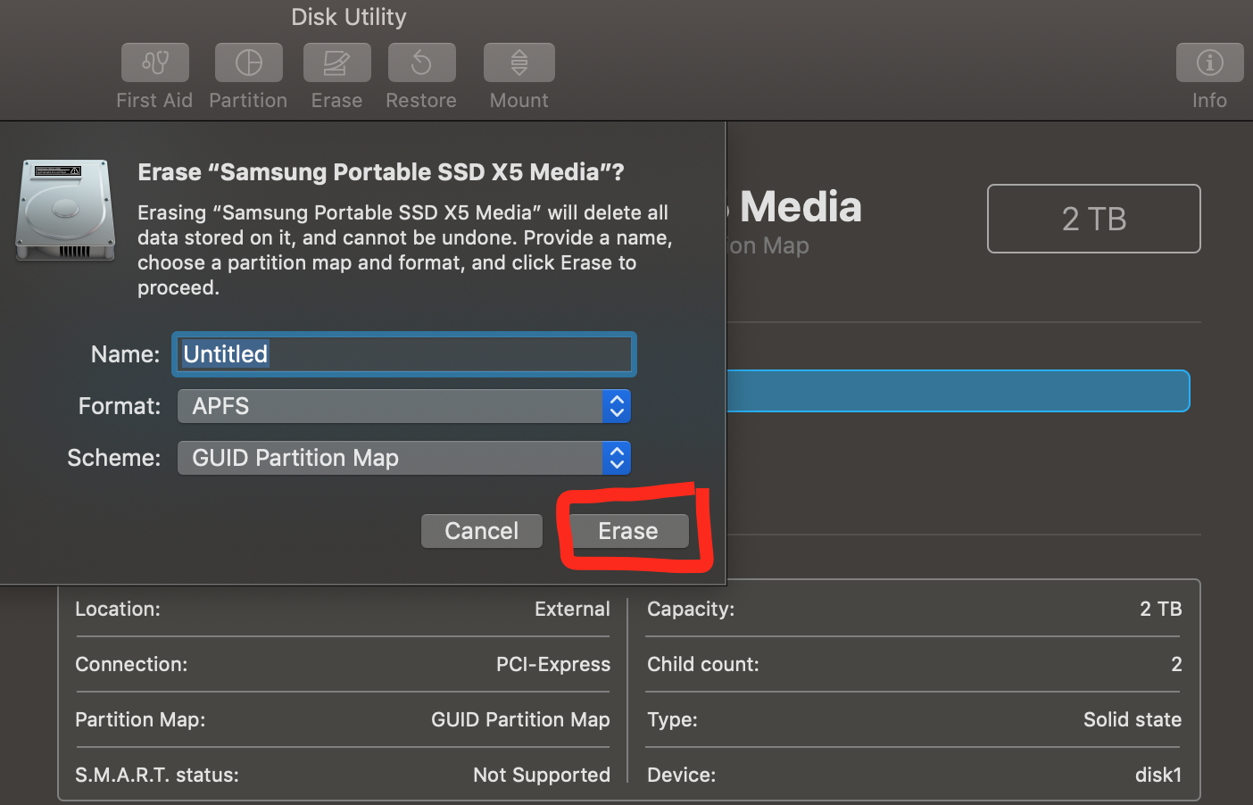Open the Scheme dropdown showing GUID Partition Map

pos(404,458)
